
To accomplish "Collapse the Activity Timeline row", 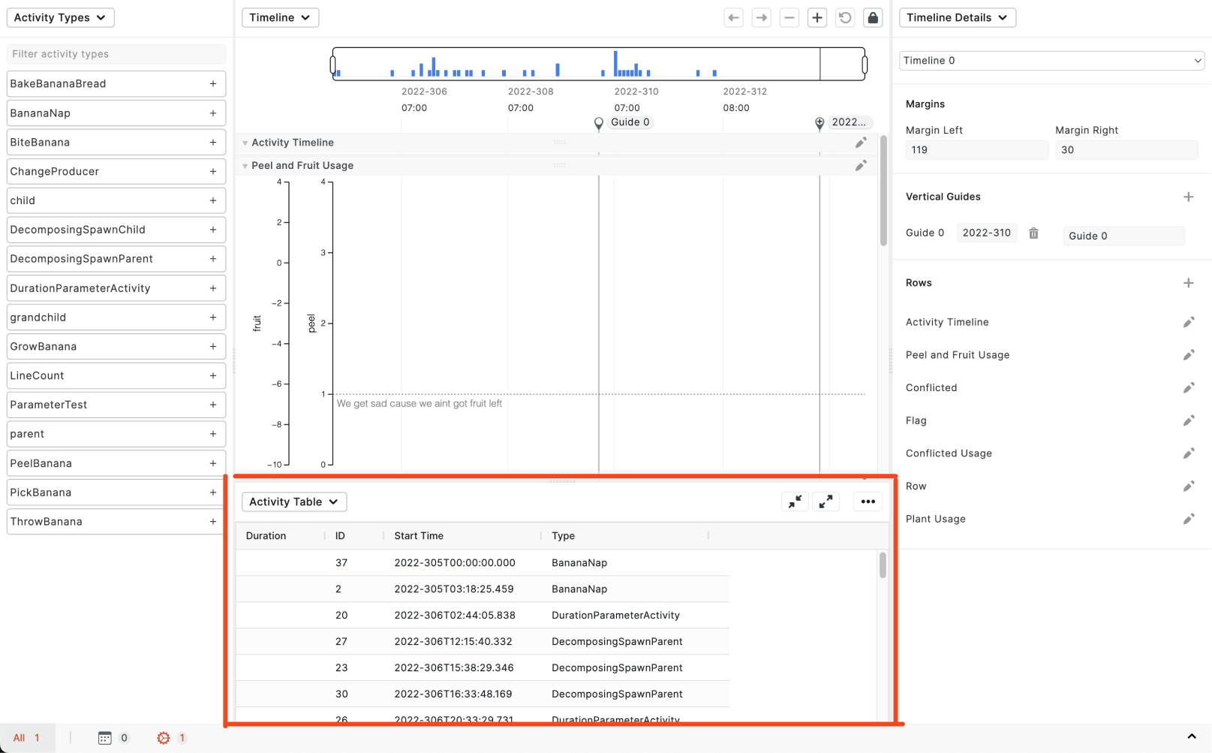I will (245, 142).
